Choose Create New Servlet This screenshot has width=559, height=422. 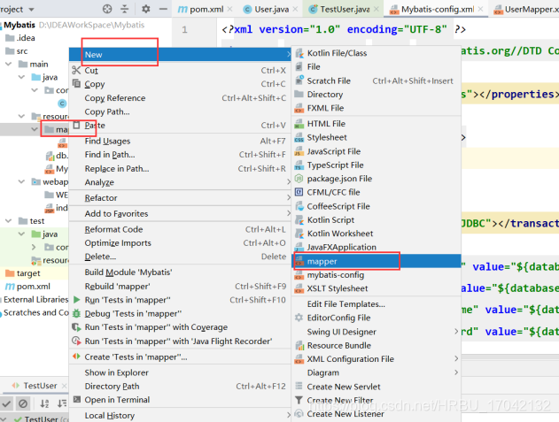pyautogui.click(x=377, y=387)
